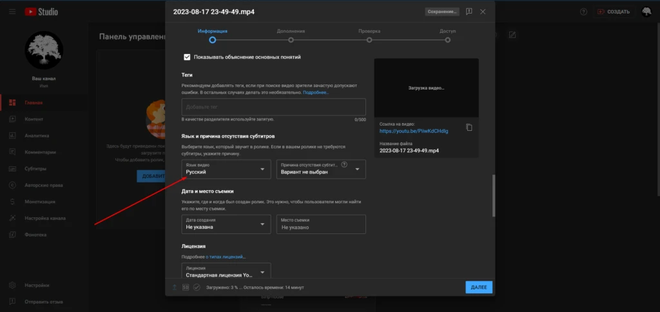Screen dimensions: 660x312
Task: Open the о типах лицензий link
Action: tap(226, 257)
